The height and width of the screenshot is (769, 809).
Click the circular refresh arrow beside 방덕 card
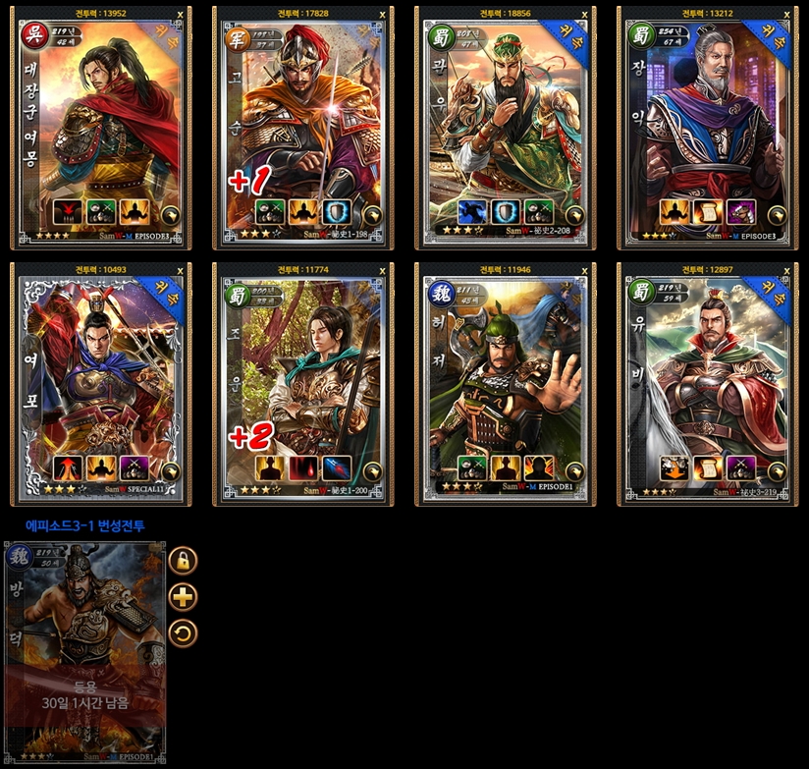pos(184,633)
